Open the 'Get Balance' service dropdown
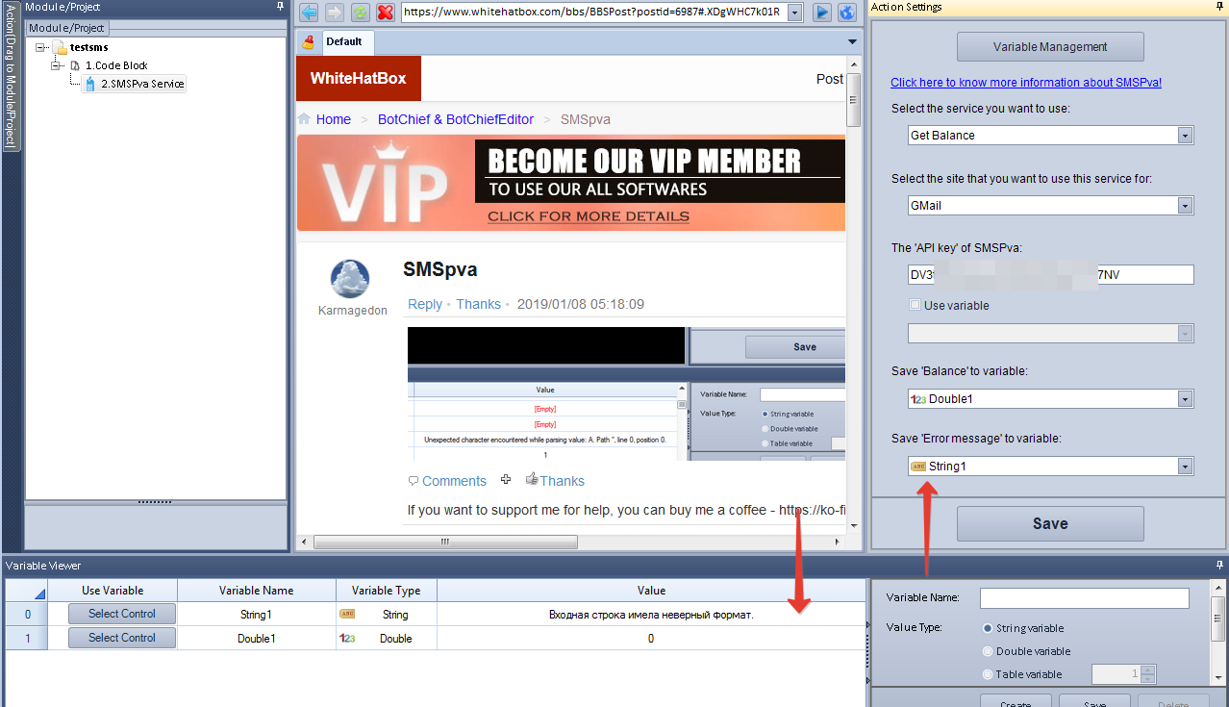This screenshot has height=707, width=1229. [1185, 136]
